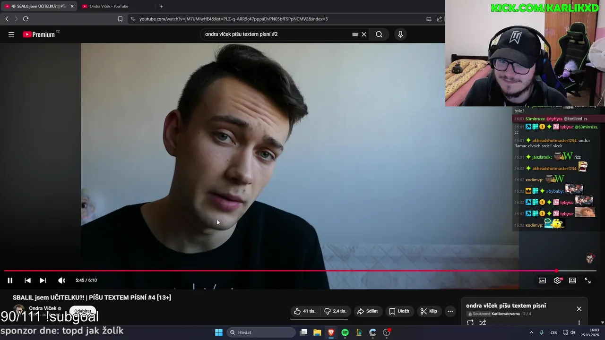Open more actions three-dot menu

450,311
